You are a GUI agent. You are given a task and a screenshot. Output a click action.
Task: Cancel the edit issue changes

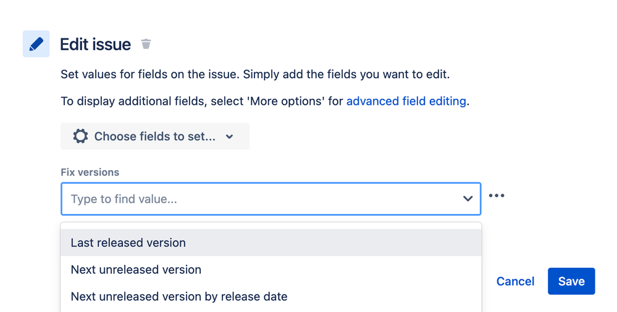click(515, 281)
